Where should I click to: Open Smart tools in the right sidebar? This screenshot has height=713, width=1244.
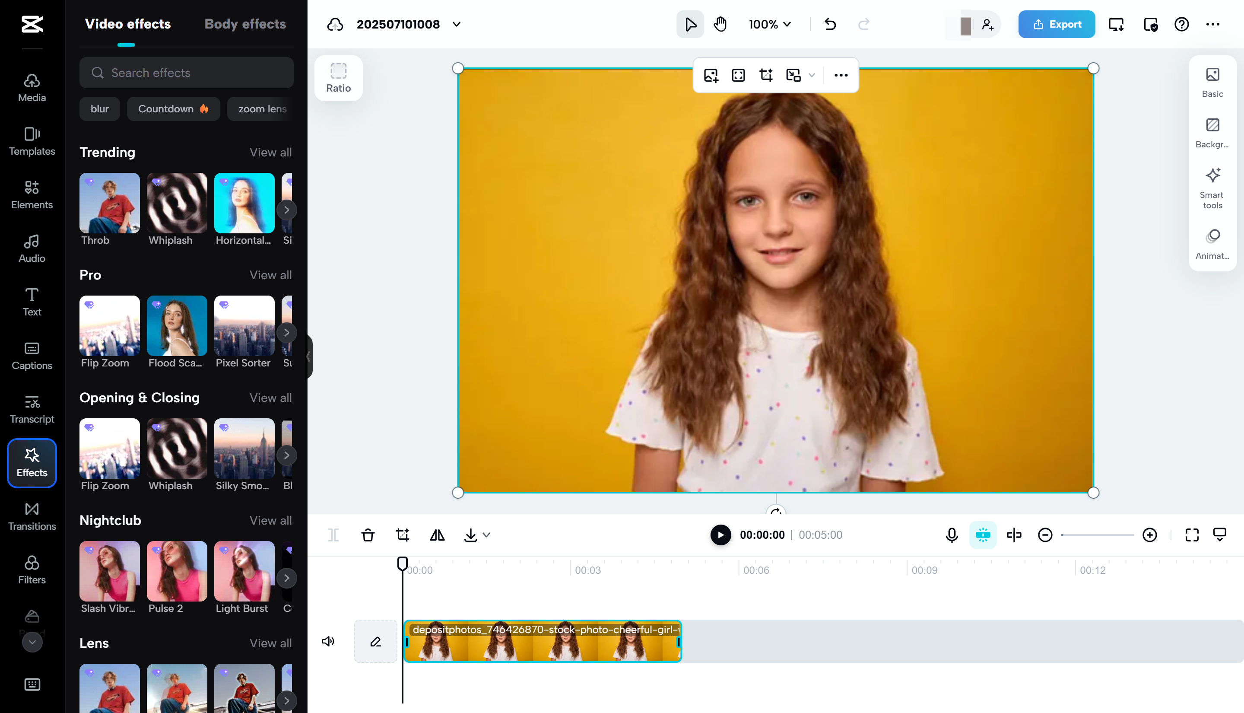pos(1212,188)
